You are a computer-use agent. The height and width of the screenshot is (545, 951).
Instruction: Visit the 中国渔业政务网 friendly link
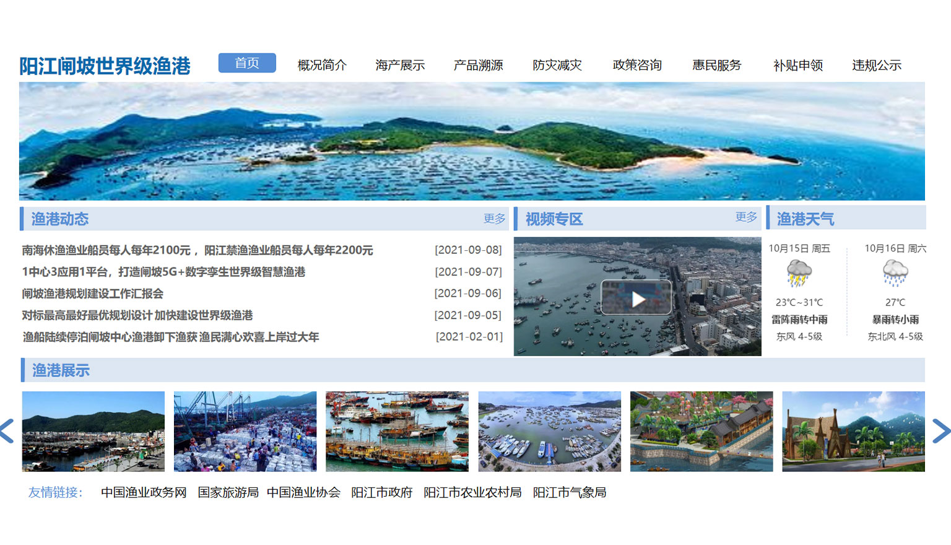click(144, 492)
